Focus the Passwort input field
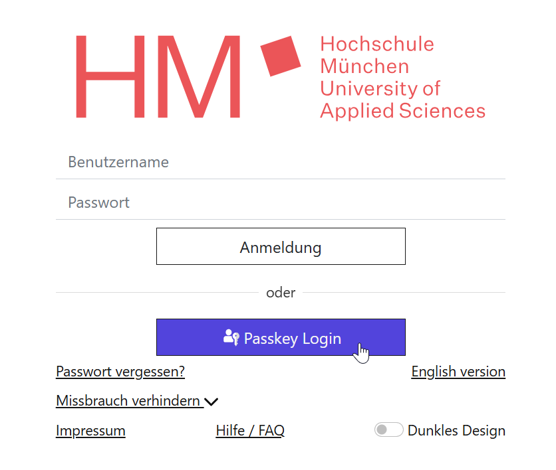Viewport: 556px width, 470px height. pyautogui.click(x=281, y=202)
